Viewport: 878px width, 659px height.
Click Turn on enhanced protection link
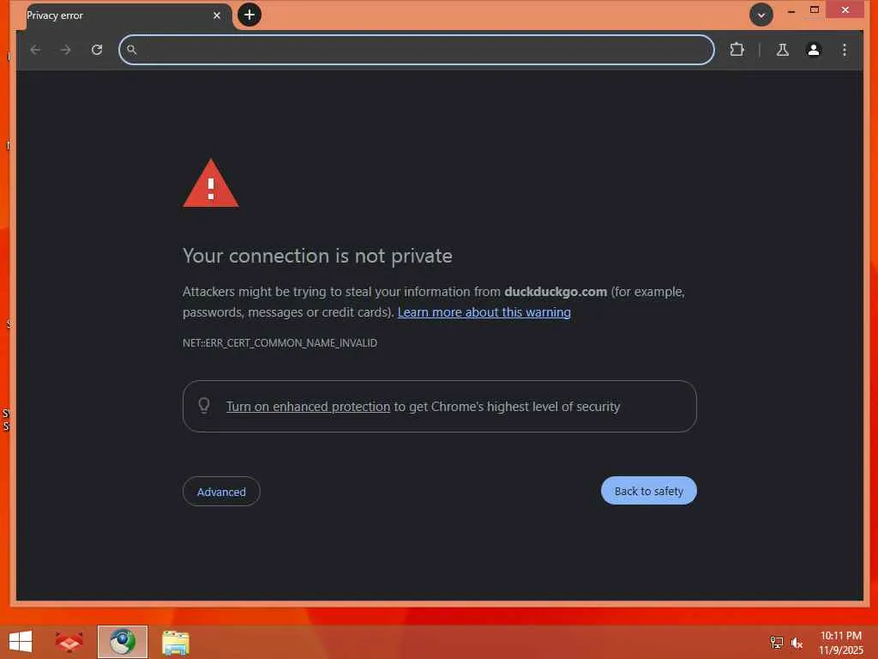click(308, 407)
